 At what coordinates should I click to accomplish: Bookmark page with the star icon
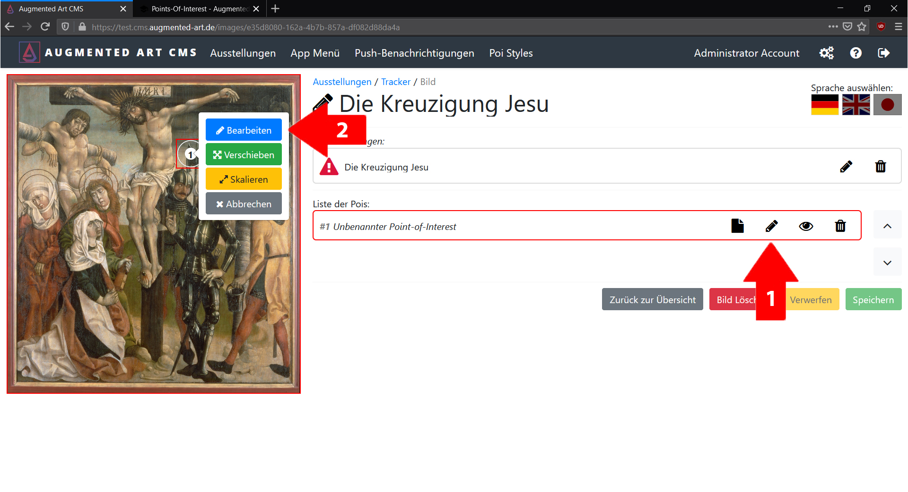pos(862,27)
